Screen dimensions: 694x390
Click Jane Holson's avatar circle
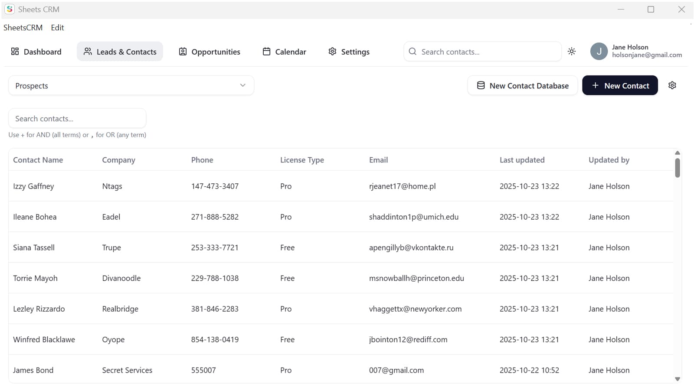click(599, 52)
